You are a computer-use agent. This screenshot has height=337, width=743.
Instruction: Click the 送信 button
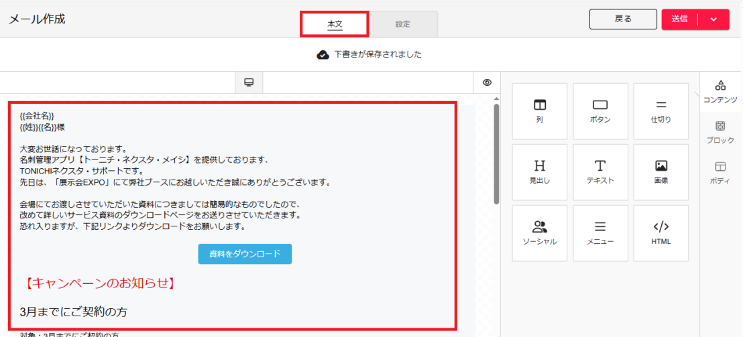679,19
